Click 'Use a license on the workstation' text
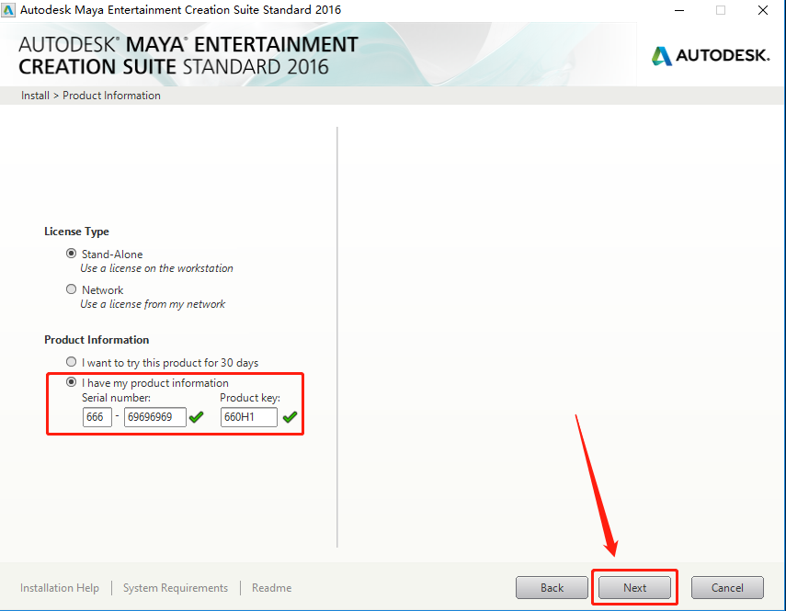This screenshot has width=786, height=611. pyautogui.click(x=156, y=268)
